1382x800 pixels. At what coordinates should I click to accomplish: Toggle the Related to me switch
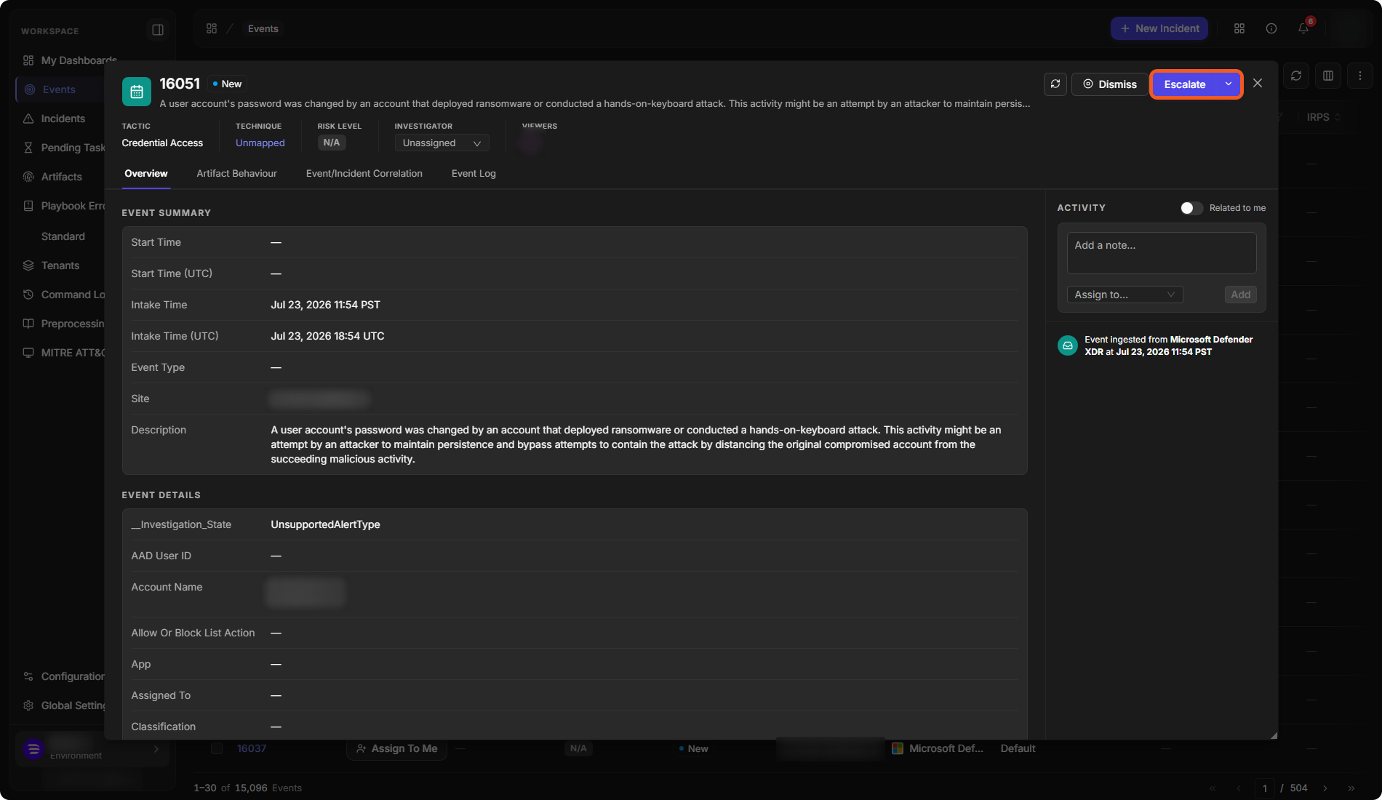point(1191,208)
